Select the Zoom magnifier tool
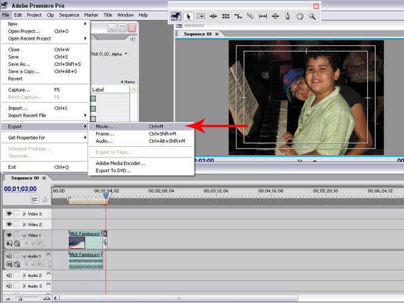The width and height of the screenshot is (404, 303). pyautogui.click(x=312, y=16)
